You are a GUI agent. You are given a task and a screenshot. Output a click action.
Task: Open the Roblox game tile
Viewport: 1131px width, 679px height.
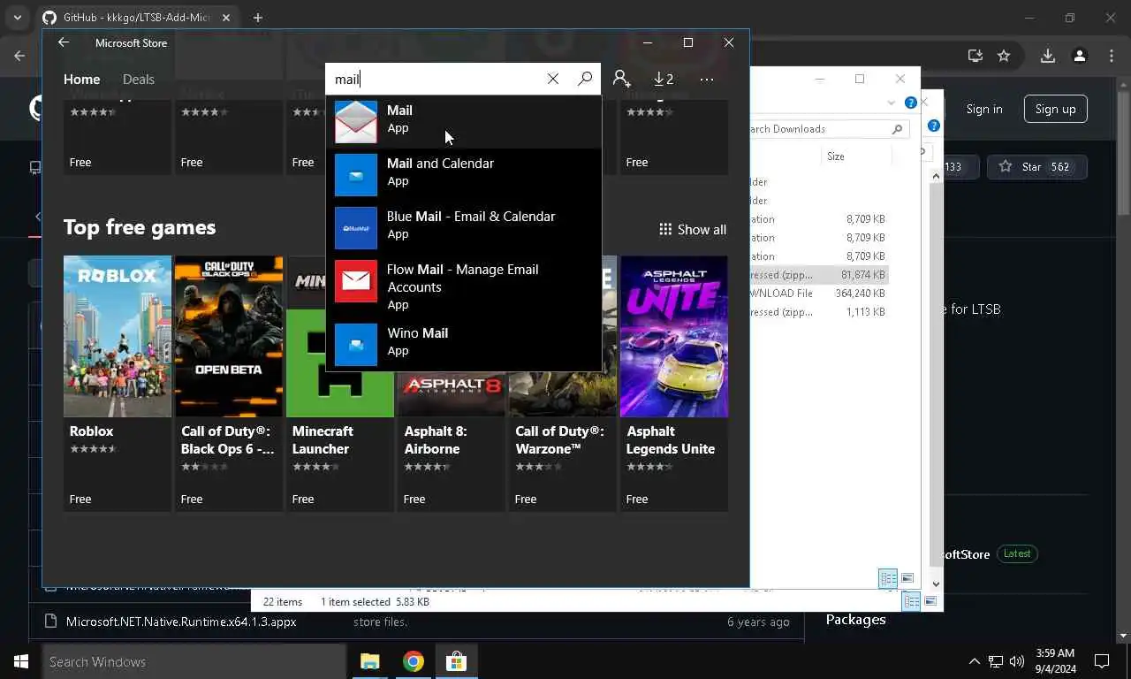tap(118, 384)
